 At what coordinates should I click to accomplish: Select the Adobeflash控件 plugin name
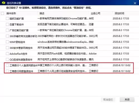[18, 54]
